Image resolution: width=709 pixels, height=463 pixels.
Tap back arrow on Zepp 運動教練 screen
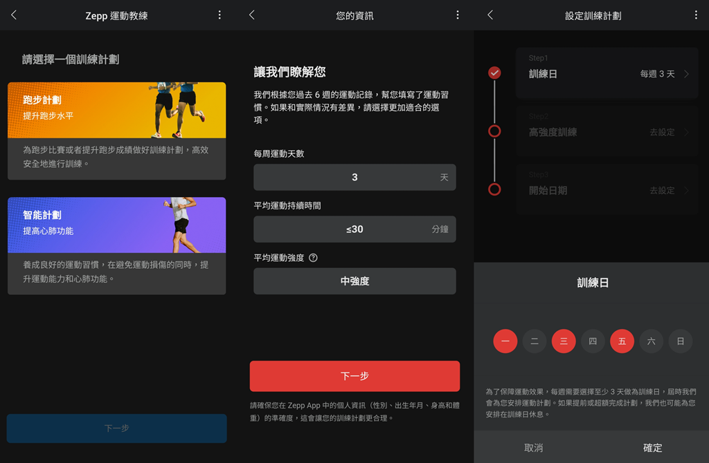click(14, 15)
